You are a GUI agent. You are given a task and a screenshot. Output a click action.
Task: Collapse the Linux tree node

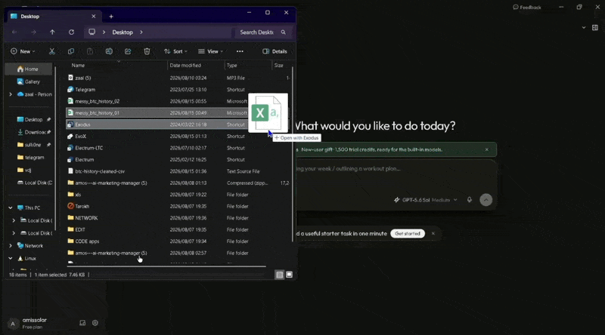coord(11,258)
